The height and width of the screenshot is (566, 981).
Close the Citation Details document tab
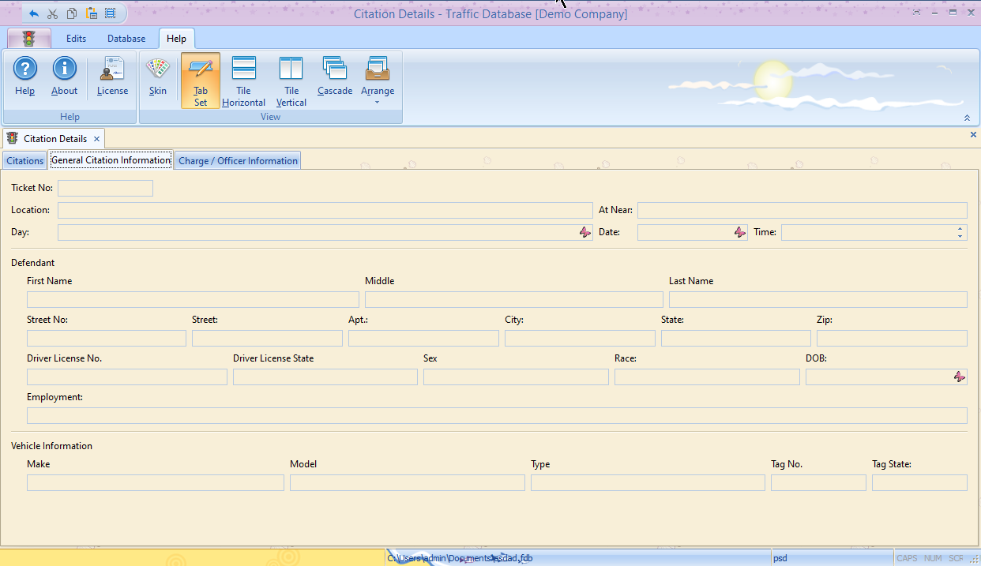tap(96, 139)
